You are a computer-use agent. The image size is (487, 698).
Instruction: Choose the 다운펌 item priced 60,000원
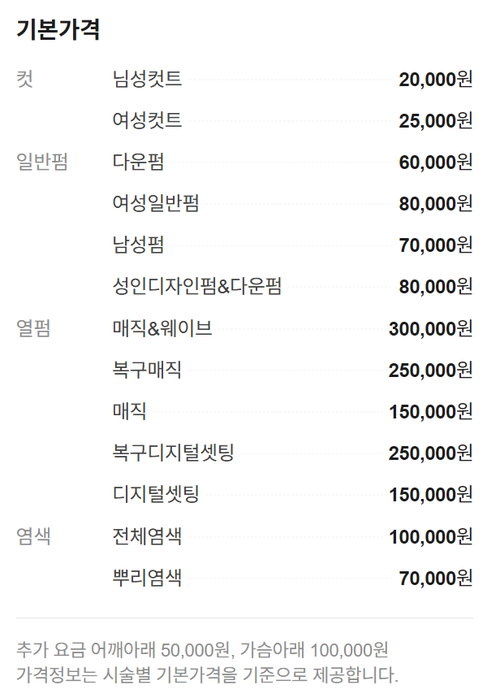click(138, 163)
